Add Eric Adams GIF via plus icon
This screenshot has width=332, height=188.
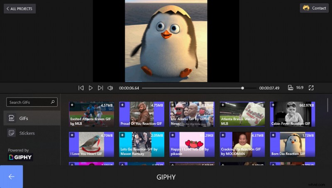click(173, 105)
